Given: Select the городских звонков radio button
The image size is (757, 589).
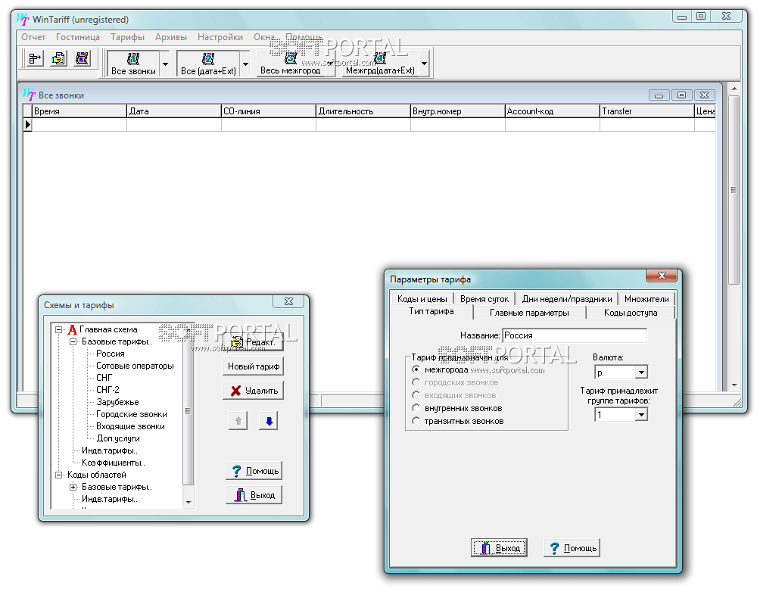Looking at the screenshot, I should [416, 382].
